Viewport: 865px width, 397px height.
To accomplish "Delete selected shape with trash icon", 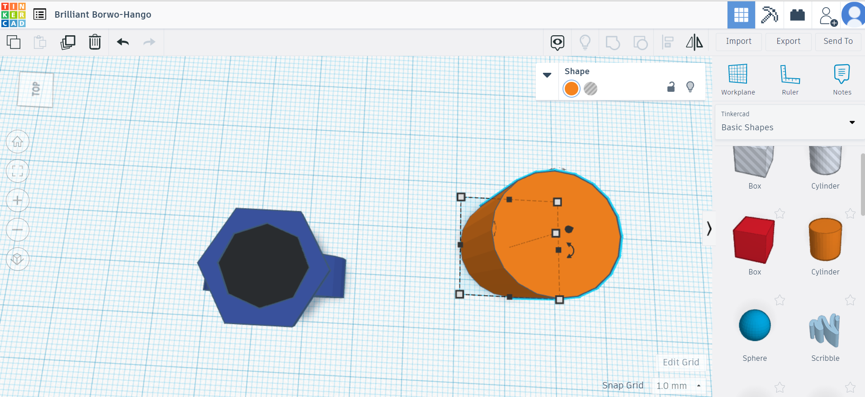I will tap(95, 42).
